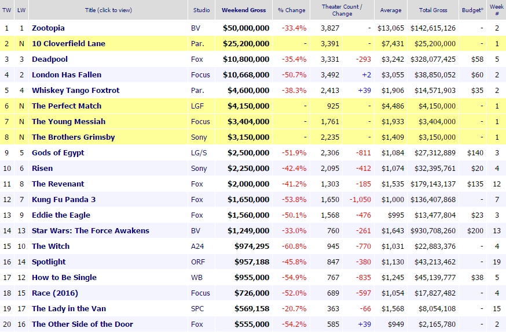The height and width of the screenshot is (332, 506).
Task: View The Young Messiah page
Action: pos(68,122)
